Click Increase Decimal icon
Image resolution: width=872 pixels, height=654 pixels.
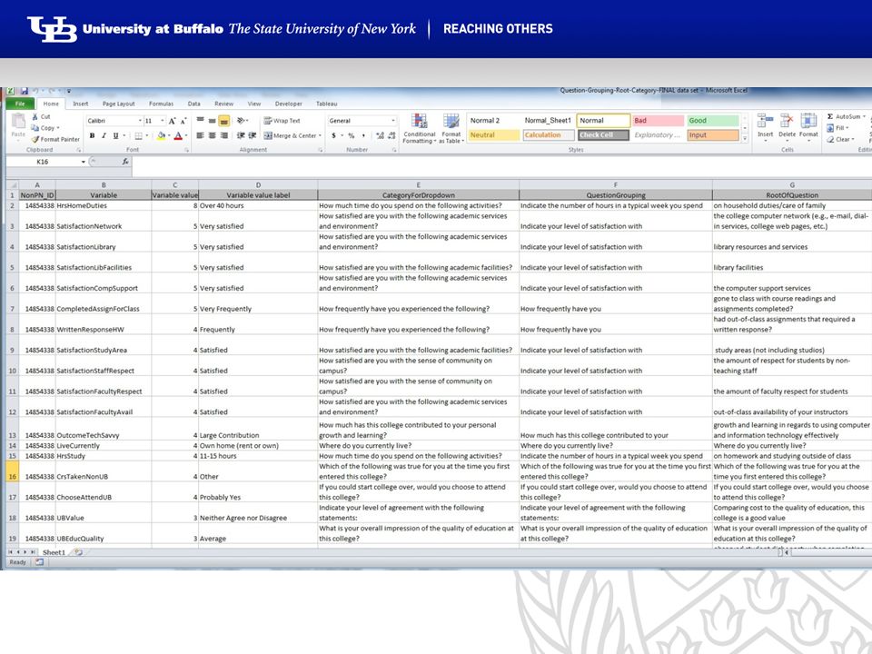point(380,135)
